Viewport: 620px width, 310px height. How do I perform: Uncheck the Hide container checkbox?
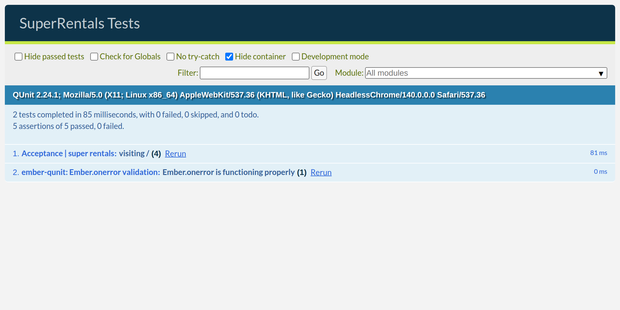coord(229,57)
